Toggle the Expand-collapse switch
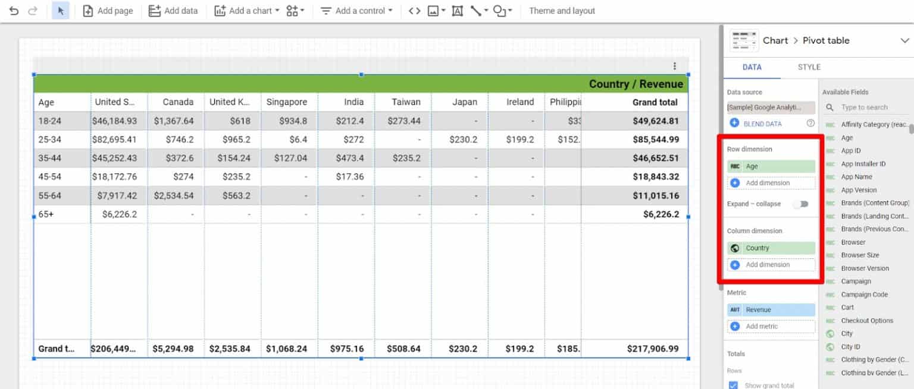 tap(801, 204)
